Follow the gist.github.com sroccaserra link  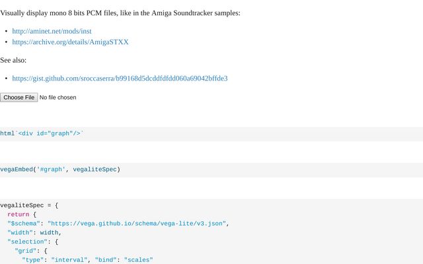pos(120,78)
